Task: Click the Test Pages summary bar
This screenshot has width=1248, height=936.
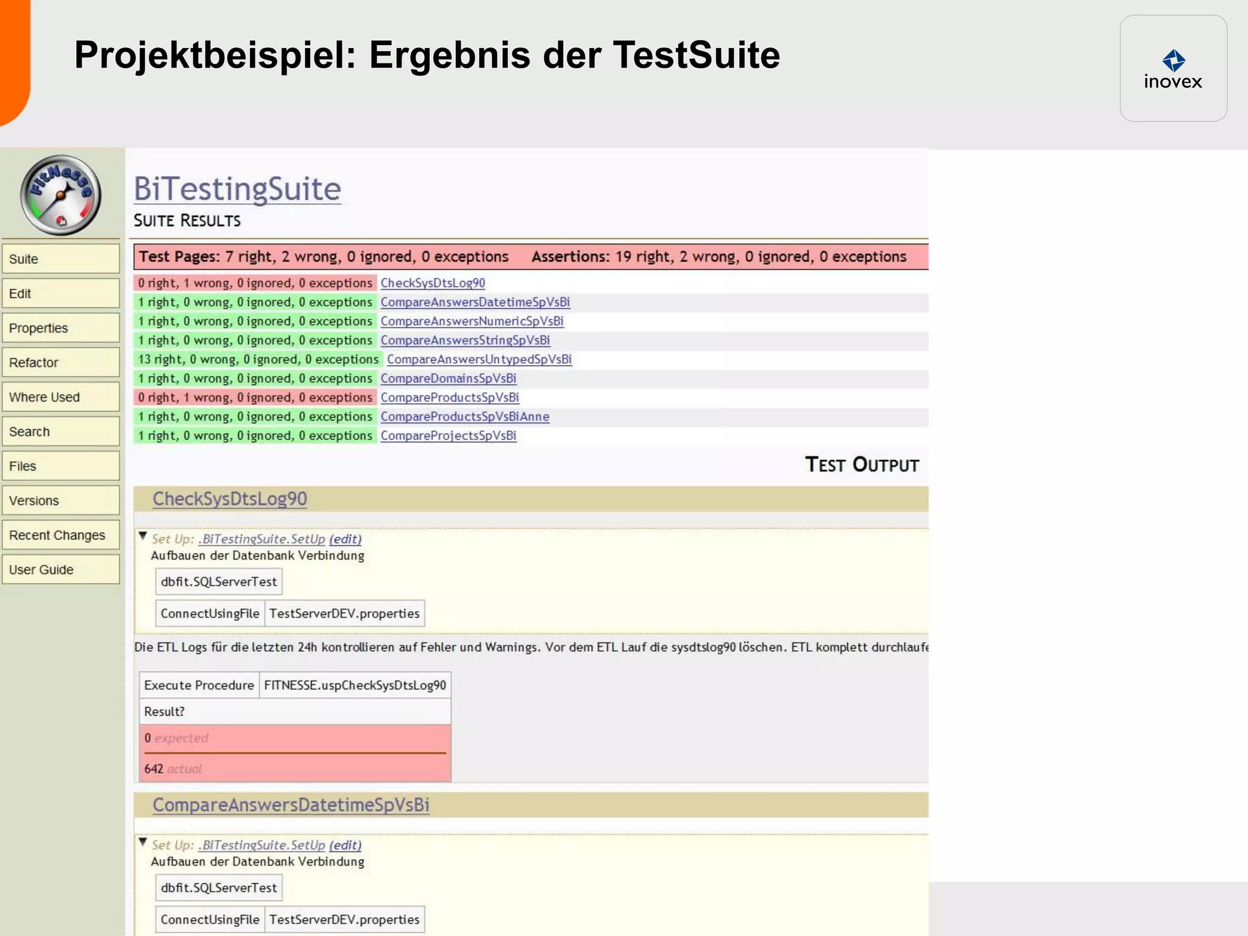Action: [x=531, y=257]
